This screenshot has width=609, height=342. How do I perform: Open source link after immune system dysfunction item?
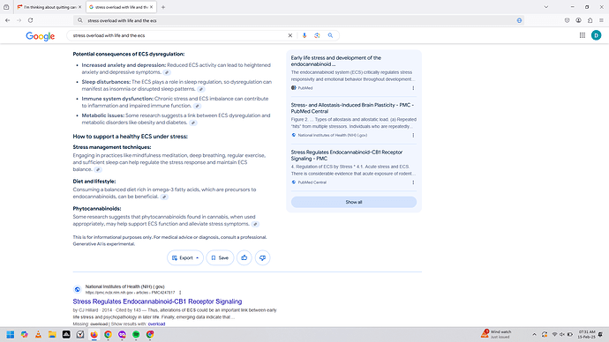click(198, 106)
